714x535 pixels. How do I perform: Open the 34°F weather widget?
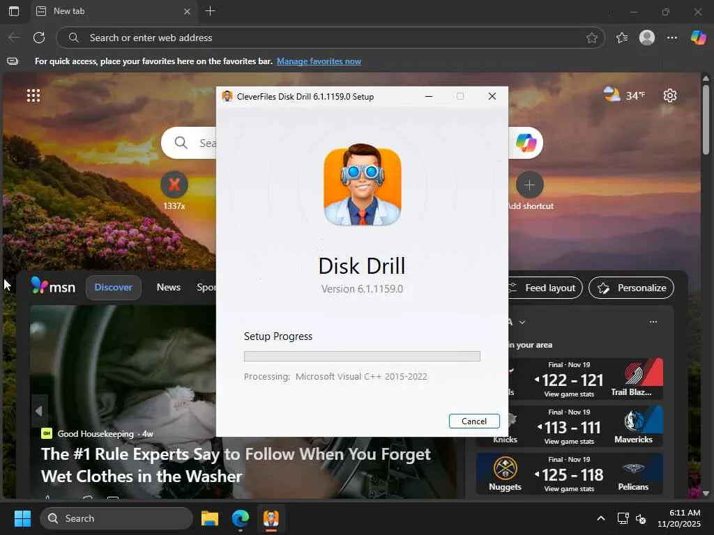point(624,95)
